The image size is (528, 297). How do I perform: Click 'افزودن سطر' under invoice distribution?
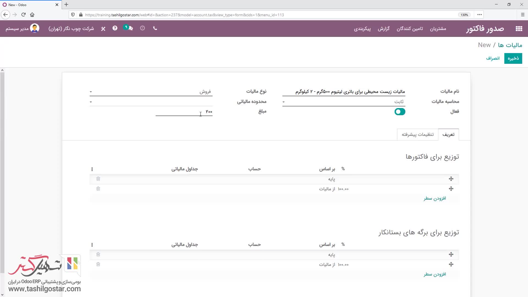click(435, 199)
